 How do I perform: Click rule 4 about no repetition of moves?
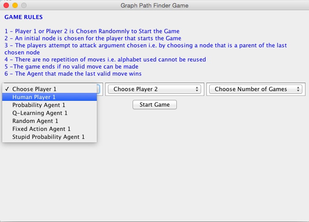point(105,60)
